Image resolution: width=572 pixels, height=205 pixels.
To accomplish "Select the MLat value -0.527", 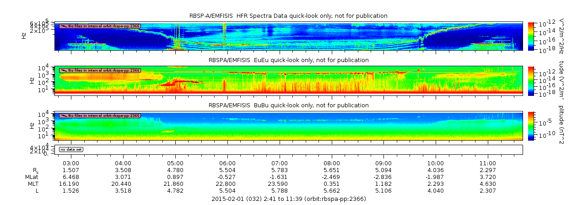I will [x=227, y=177].
